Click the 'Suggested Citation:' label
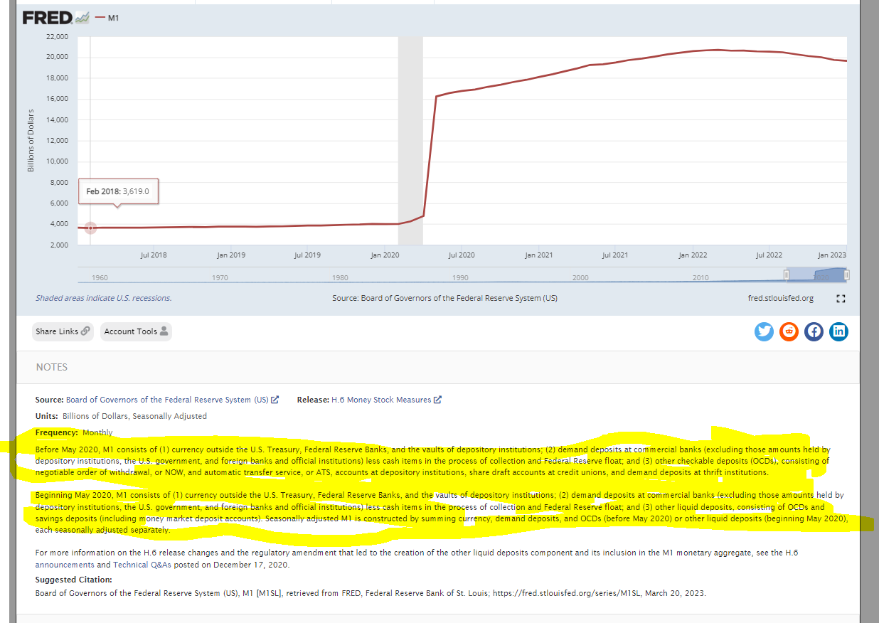The height and width of the screenshot is (623, 879). (74, 580)
